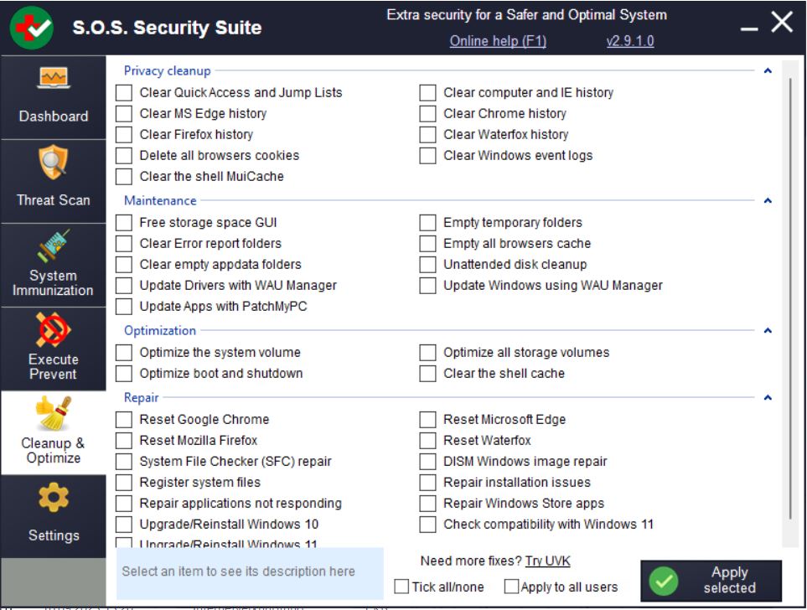This screenshot has width=807, height=610.
Task: Open the System Immunization syringe icon
Action: [54, 244]
